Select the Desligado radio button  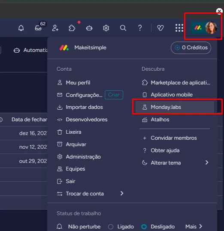[x=144, y=227]
